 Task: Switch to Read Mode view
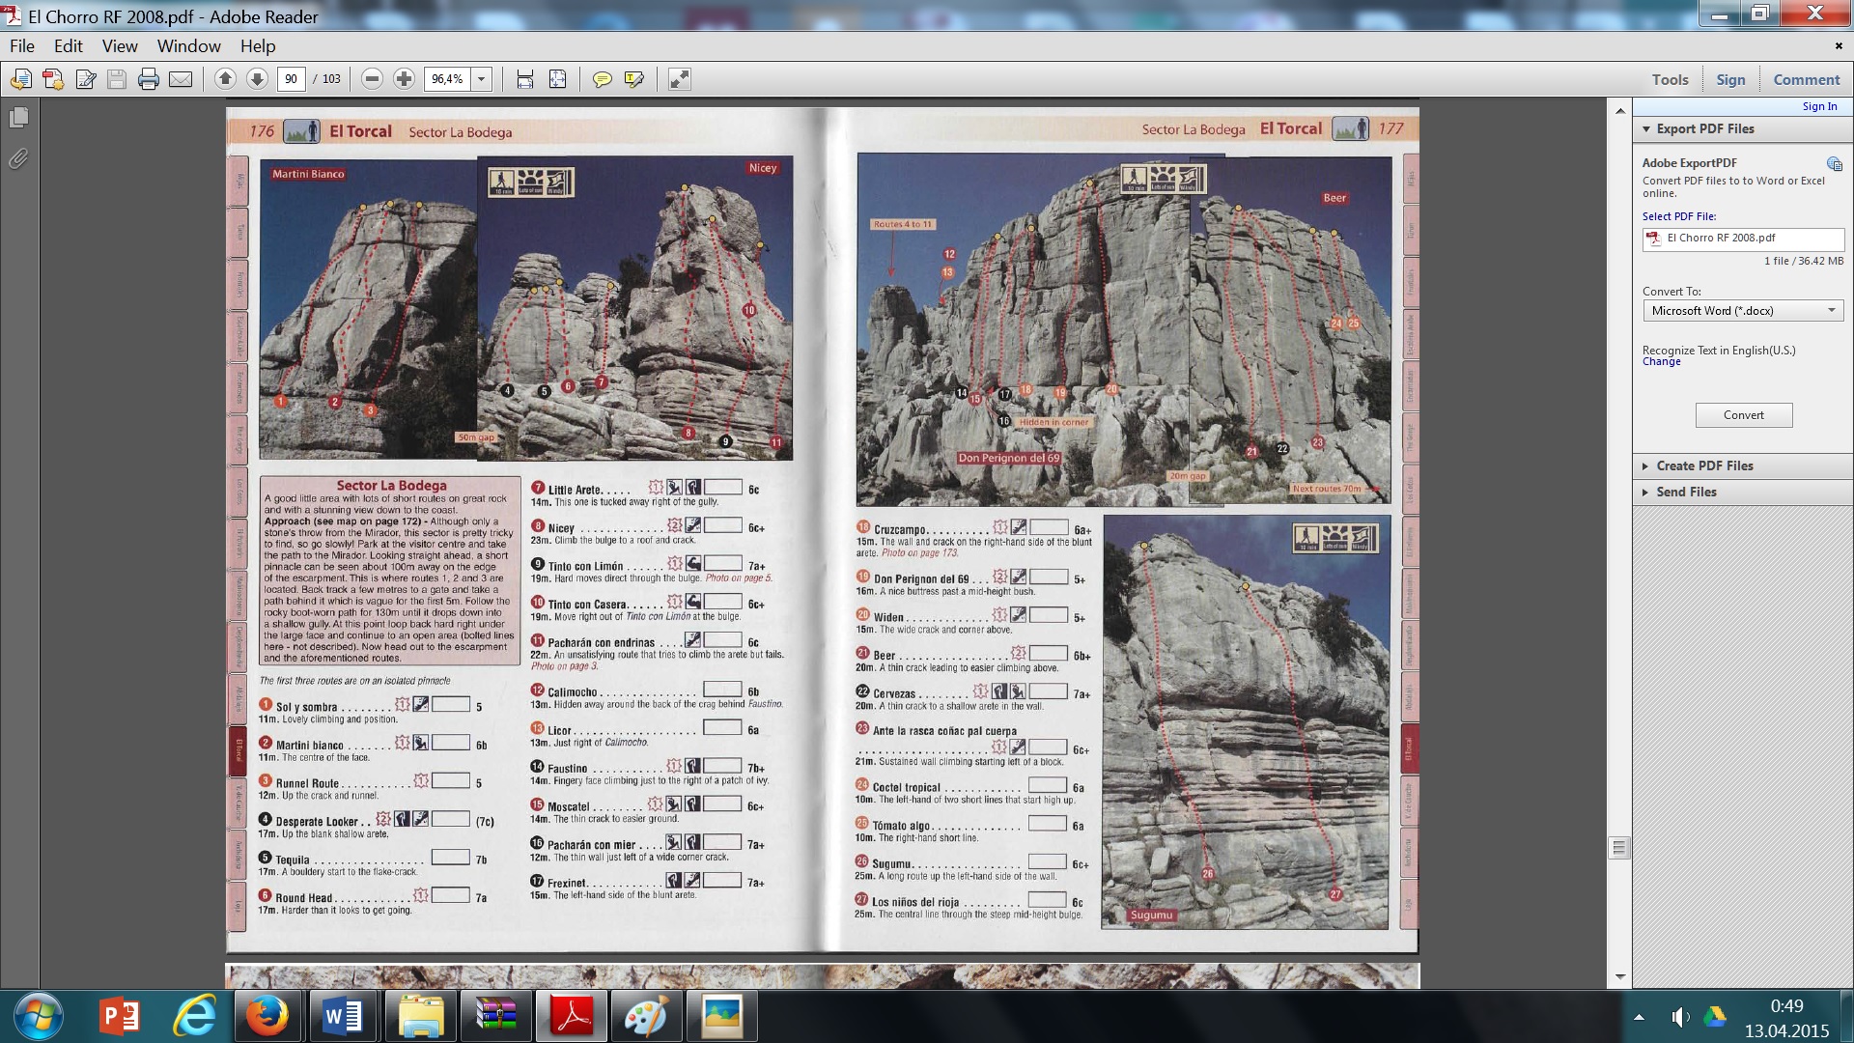tap(679, 79)
